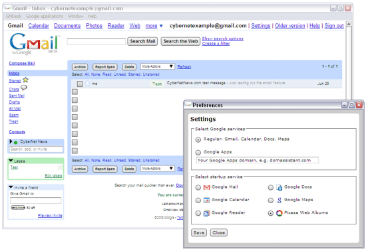Choose Google Calendar as startup service

pos(198,201)
